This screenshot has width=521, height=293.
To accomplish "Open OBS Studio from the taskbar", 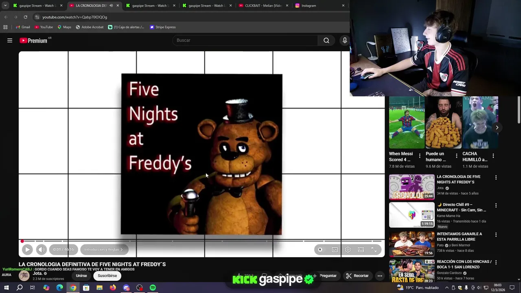I will coord(140,288).
